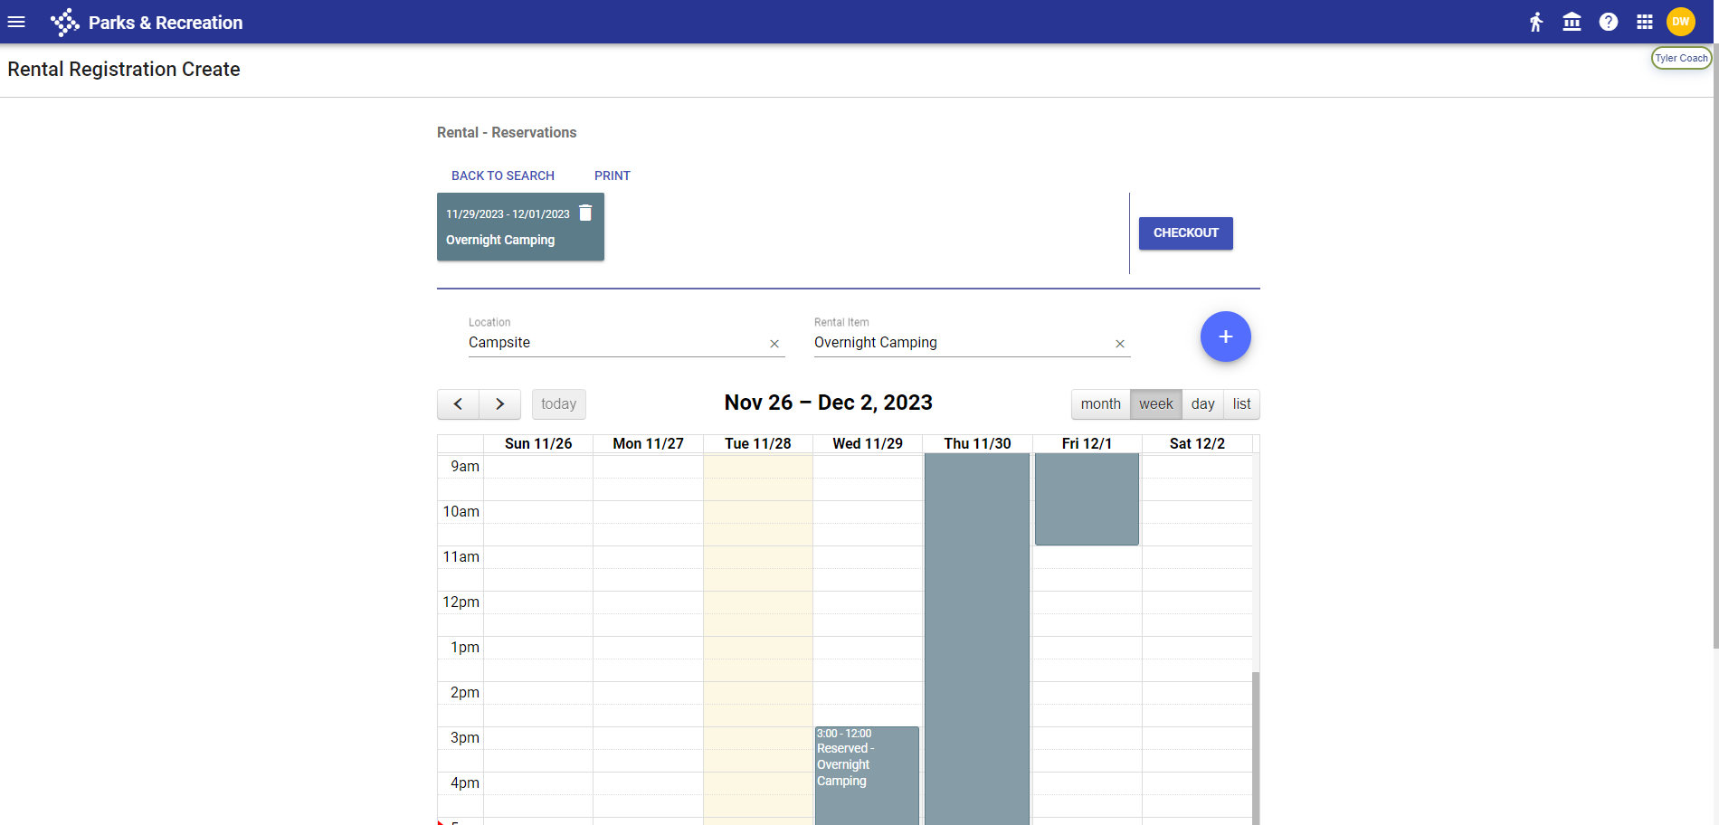Open the facilities building icon
The width and height of the screenshot is (1719, 825).
(1572, 22)
